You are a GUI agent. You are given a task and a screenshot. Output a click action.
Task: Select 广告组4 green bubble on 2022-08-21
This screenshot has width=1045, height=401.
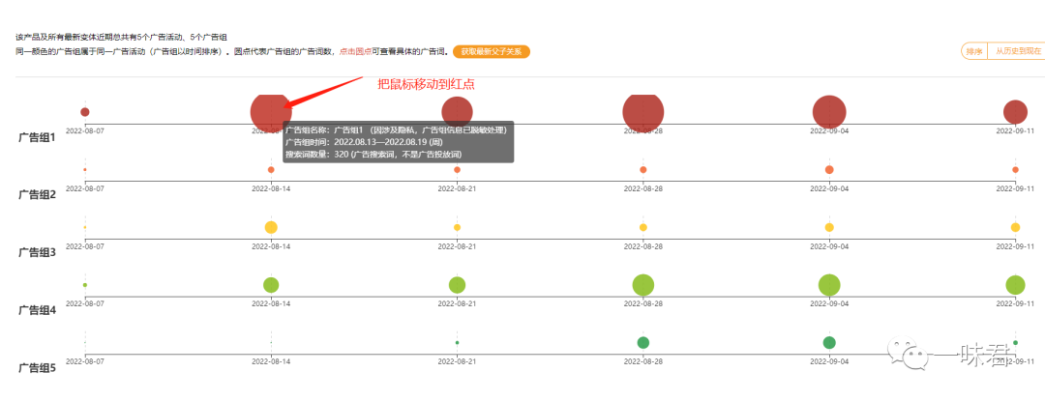(x=457, y=285)
